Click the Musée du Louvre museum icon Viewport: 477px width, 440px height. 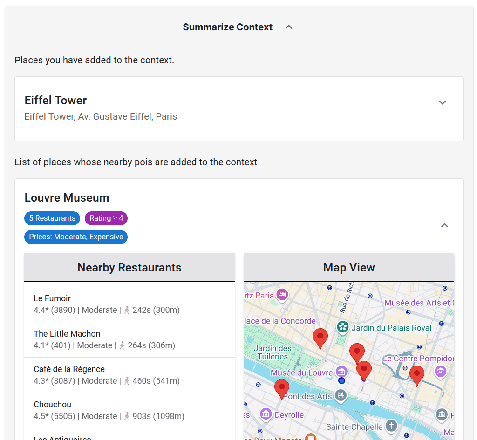coord(341,372)
